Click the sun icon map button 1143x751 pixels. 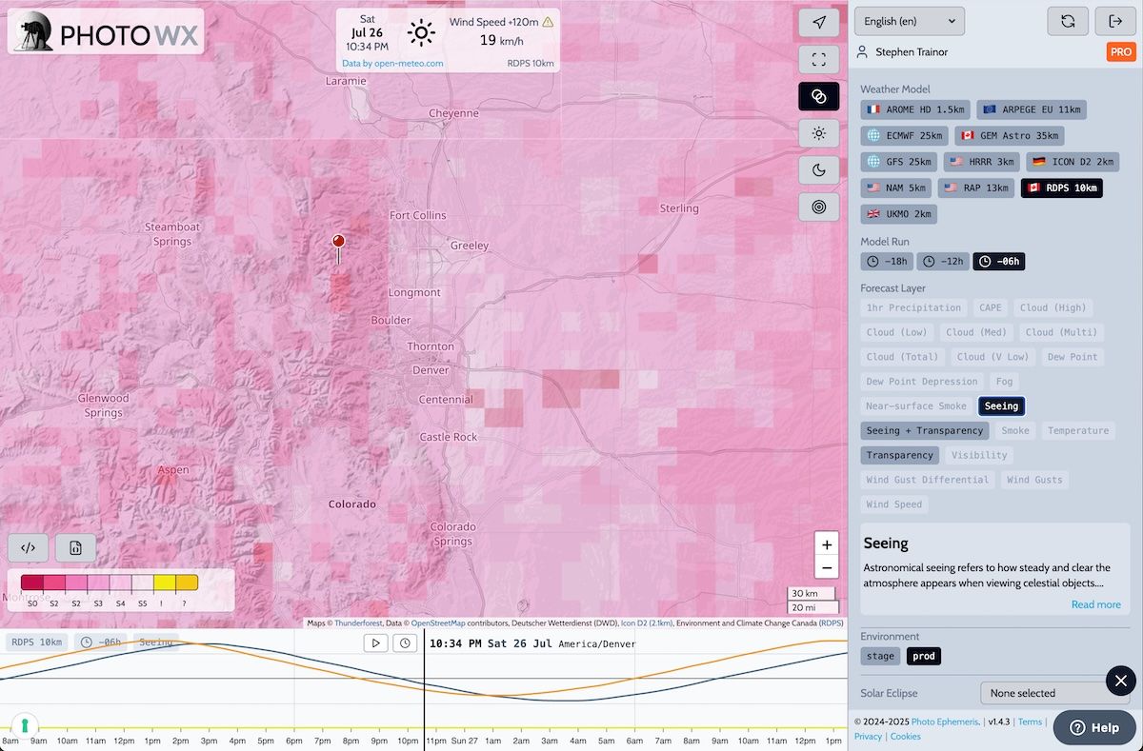pos(818,133)
